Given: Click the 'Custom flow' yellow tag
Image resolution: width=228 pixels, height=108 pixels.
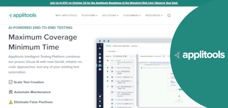Looking at the screenshot, I should pyautogui.click(x=134, y=46).
